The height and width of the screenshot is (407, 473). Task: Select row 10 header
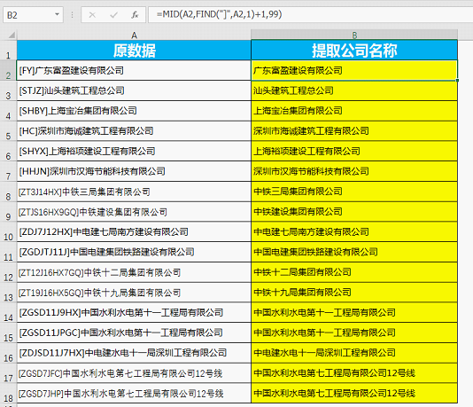(8, 232)
